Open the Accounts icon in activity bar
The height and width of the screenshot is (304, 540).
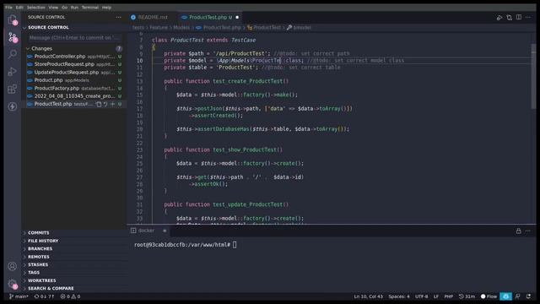[x=13, y=266]
